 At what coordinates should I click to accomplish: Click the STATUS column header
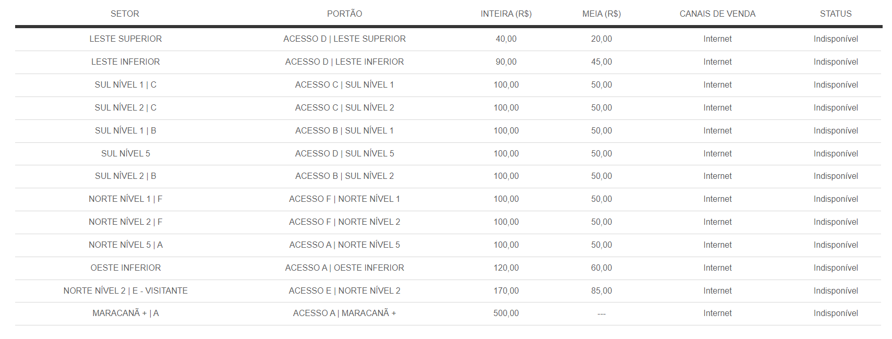click(x=836, y=14)
